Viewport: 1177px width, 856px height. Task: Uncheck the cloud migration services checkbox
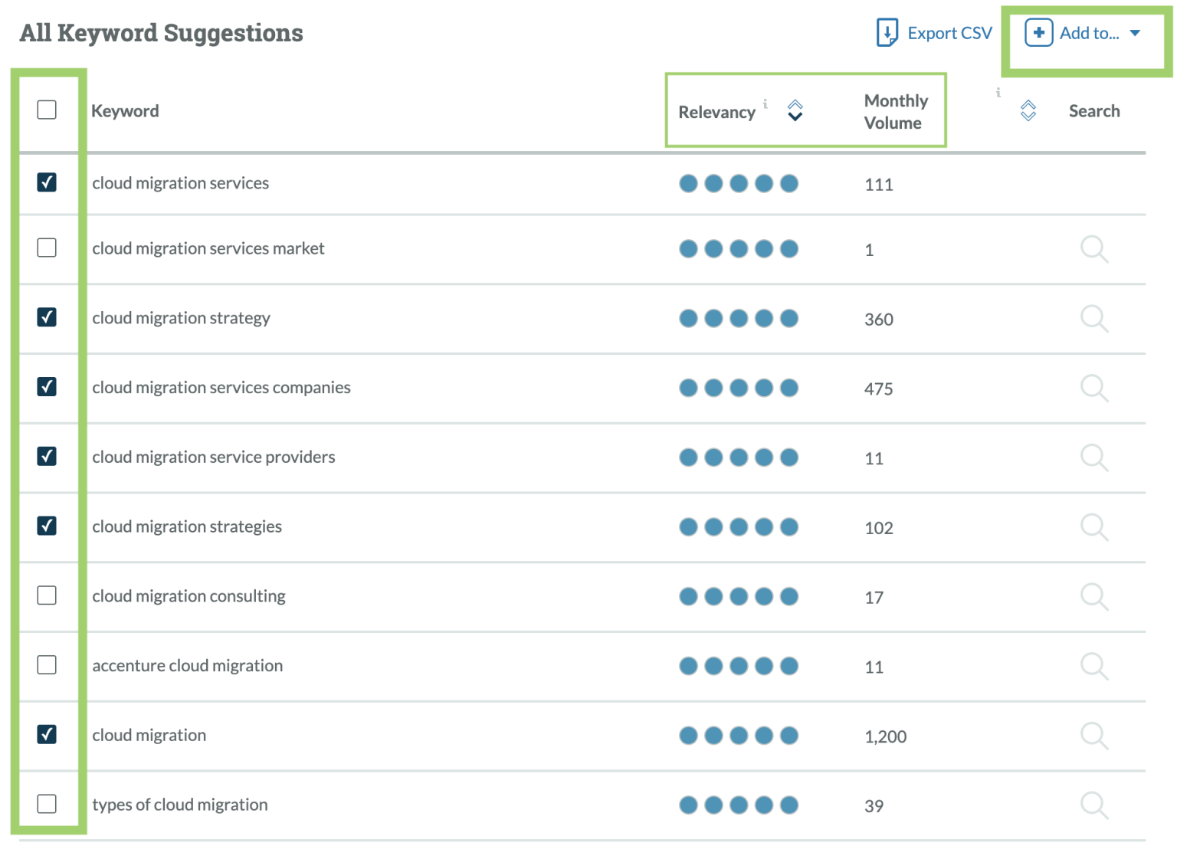pos(47,182)
